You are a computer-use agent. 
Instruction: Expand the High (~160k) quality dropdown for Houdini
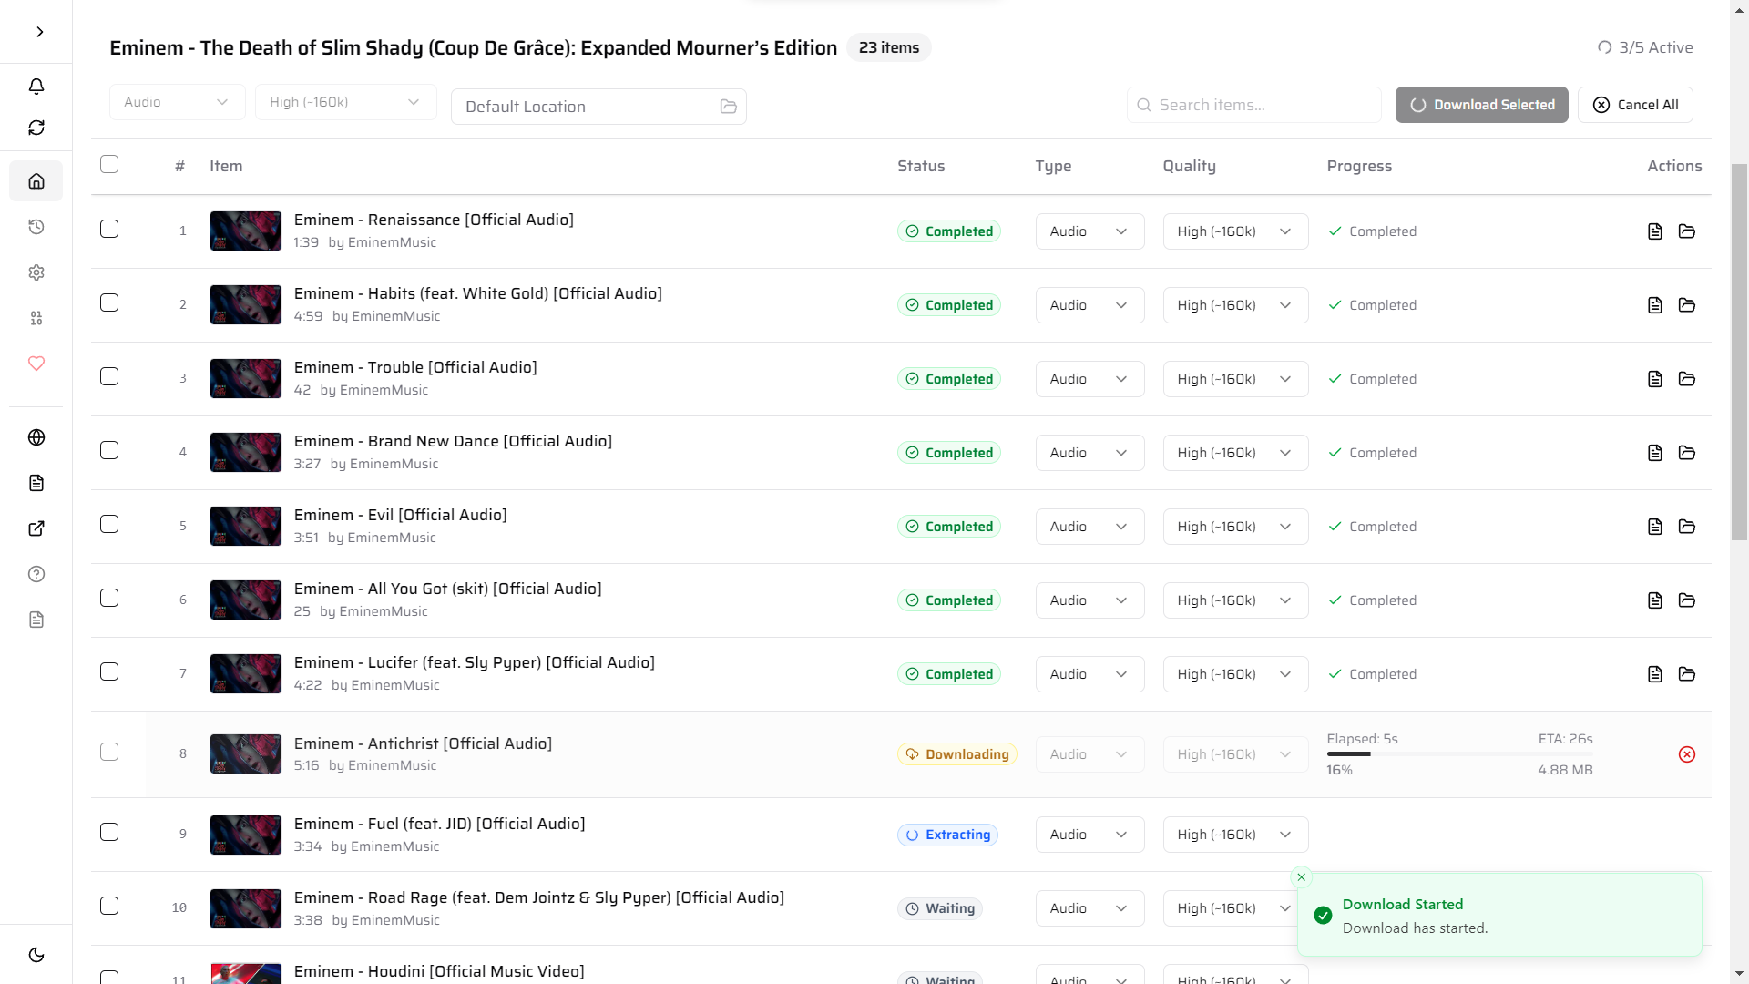(x=1235, y=978)
